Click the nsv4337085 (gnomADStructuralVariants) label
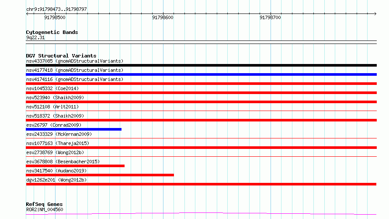The width and height of the screenshot is (389, 219). tap(75, 61)
